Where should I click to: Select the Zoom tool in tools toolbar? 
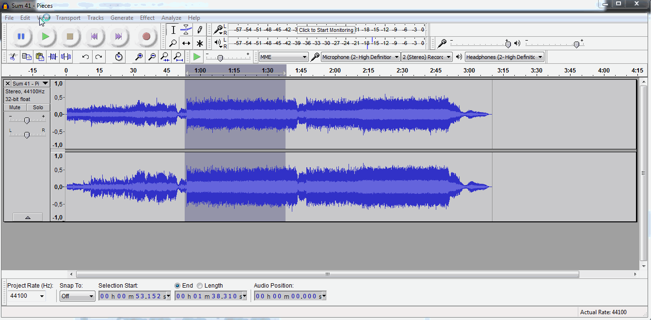pyautogui.click(x=173, y=43)
